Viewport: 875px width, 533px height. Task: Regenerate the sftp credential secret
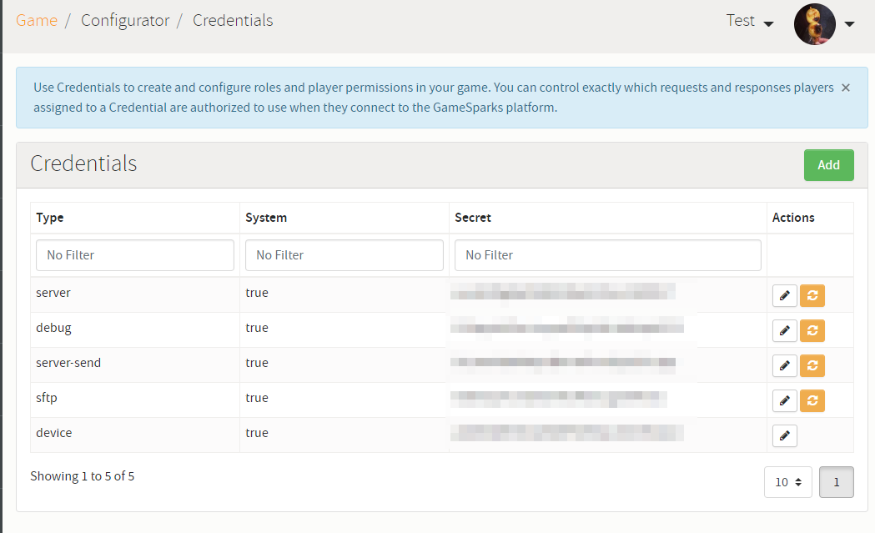812,400
